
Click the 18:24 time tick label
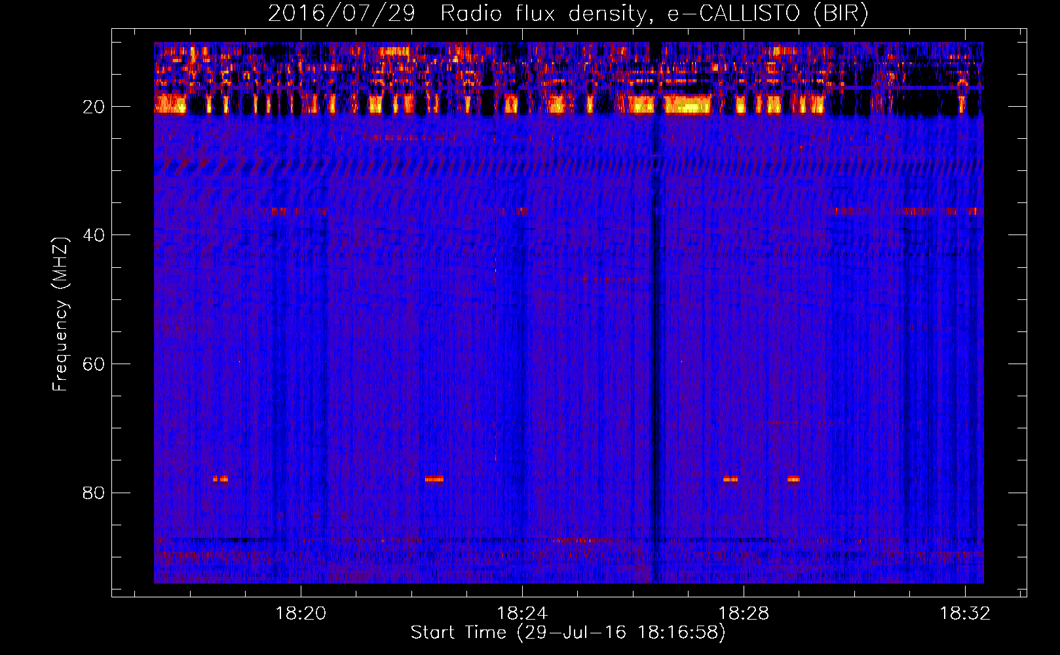522,614
